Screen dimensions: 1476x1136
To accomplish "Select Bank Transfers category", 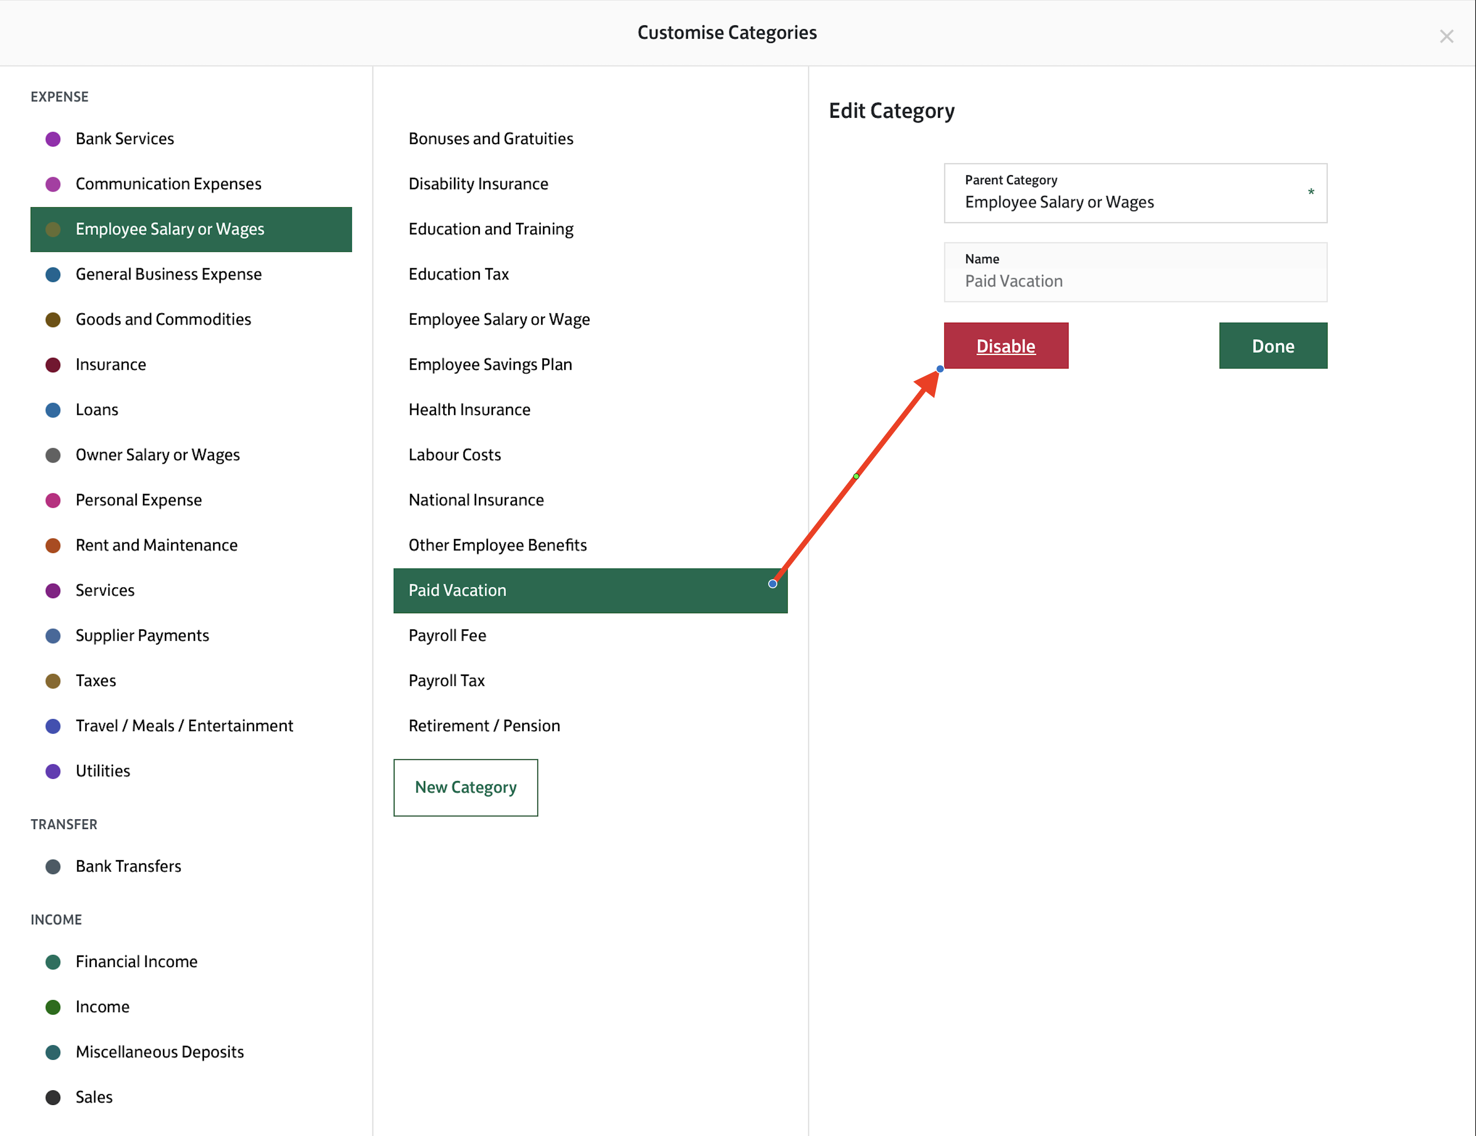I will pos(191,866).
